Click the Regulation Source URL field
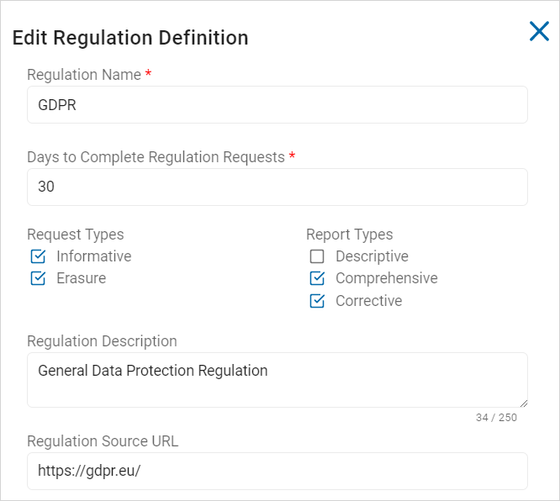This screenshot has height=501, width=560. (277, 471)
